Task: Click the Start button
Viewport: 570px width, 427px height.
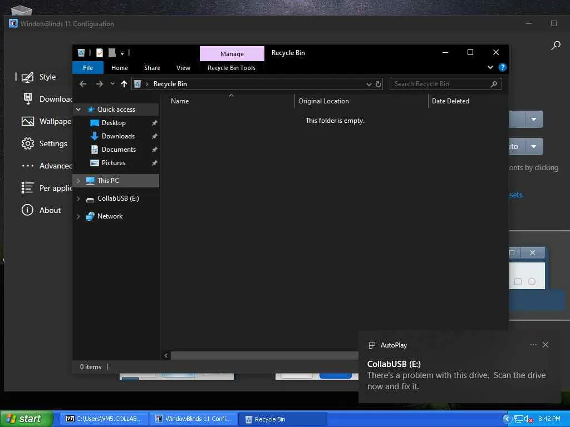Action: (x=27, y=419)
